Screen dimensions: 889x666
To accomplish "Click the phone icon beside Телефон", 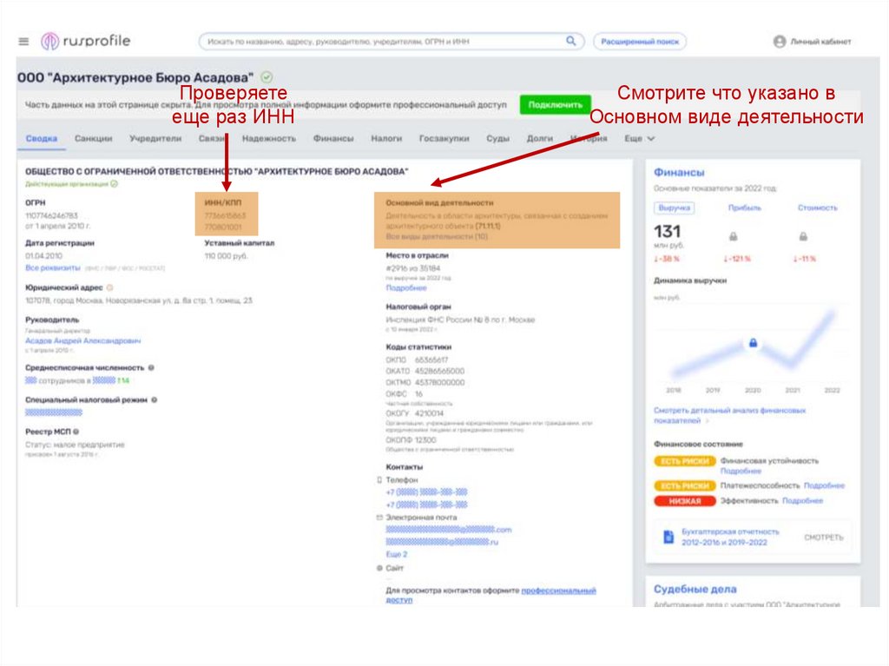I will (x=379, y=480).
